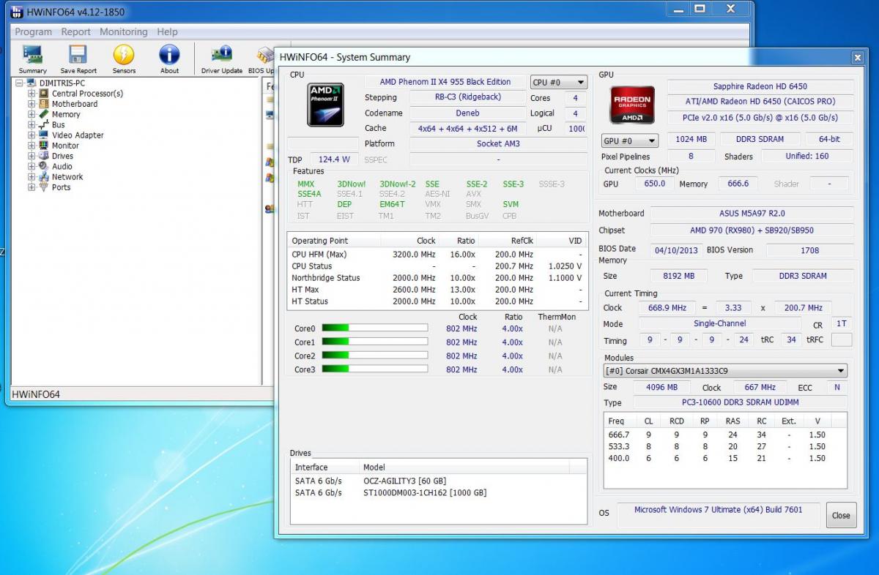Screen dimensions: 879x575
Task: Select the Central Processor(s) tree icon
Action: pos(44,94)
